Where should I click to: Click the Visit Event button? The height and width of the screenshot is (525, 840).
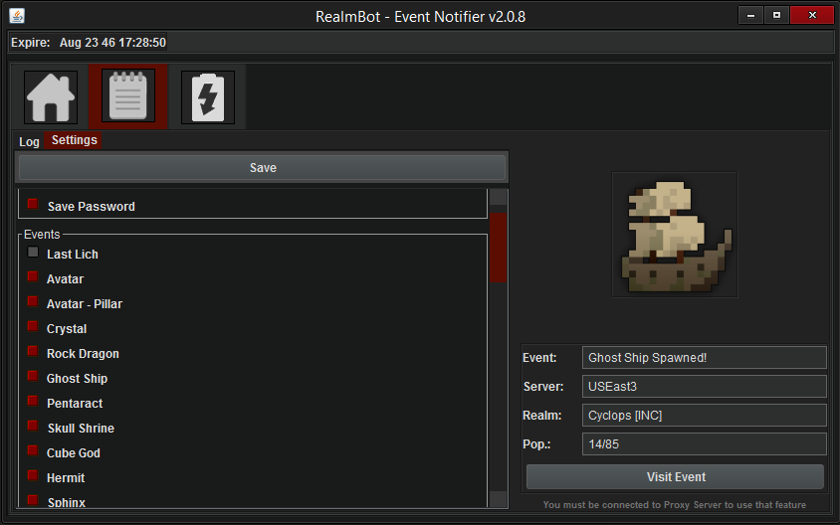pyautogui.click(x=675, y=477)
